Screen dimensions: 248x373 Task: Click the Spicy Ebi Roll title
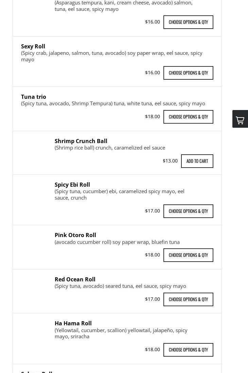72,185
